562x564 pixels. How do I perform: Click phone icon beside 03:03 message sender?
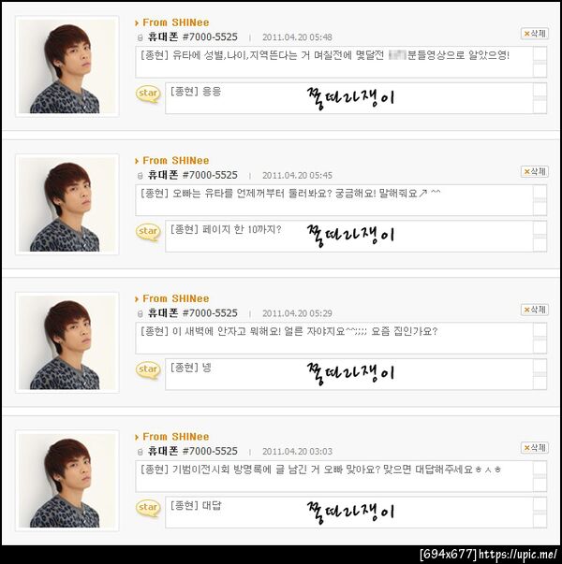pos(140,452)
